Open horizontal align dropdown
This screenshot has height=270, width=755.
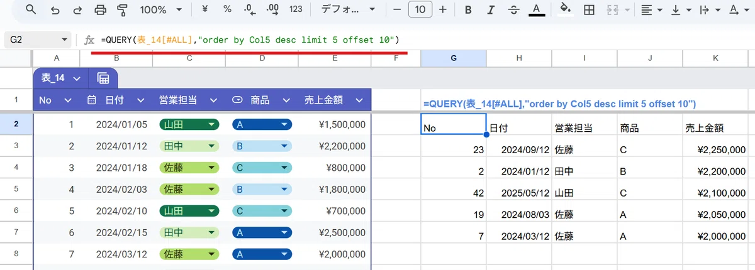651,9
